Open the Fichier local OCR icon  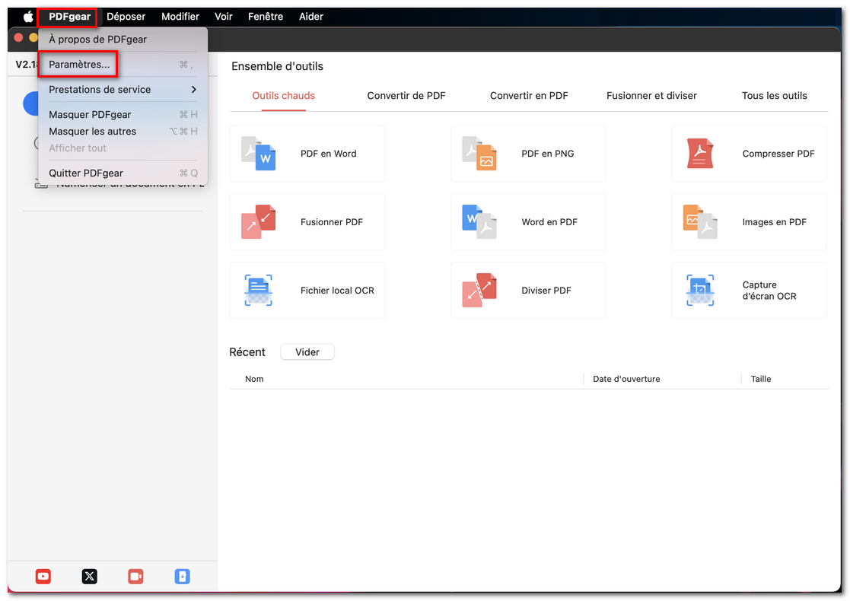coord(259,291)
